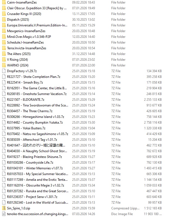Click the folder icon of Terra.Invicta-InsaneRamZes
Viewport: 178px width, 217px height.
(x=4, y=48)
